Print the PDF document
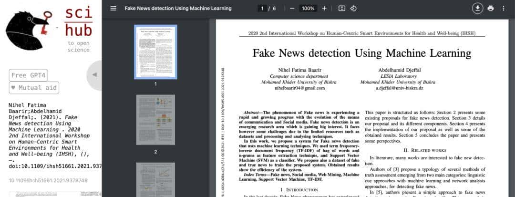Screen dimensions: 515x197 pos(491,9)
